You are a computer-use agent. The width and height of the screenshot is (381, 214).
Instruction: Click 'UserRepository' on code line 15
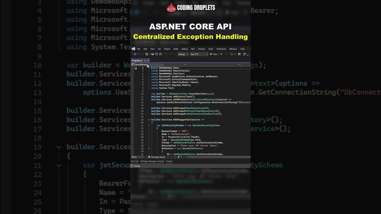(x=195, y=108)
